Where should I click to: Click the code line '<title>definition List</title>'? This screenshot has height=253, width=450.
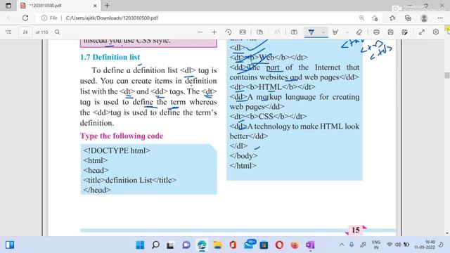[129, 180]
